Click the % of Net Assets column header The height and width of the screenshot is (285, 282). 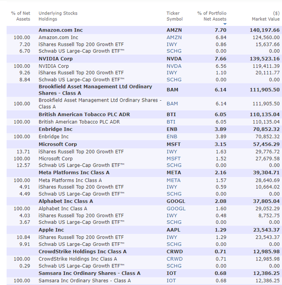click(x=21, y=16)
